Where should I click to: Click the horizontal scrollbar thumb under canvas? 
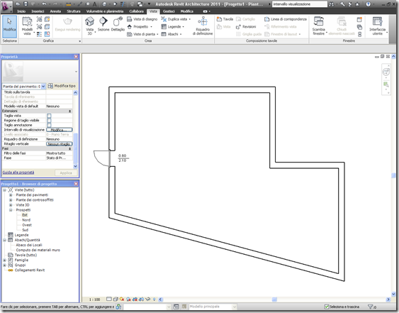point(274,300)
